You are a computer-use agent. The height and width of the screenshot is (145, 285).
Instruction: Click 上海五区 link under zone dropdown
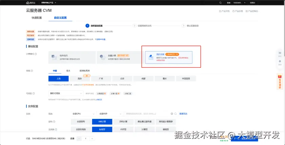pyautogui.click(x=99, y=100)
